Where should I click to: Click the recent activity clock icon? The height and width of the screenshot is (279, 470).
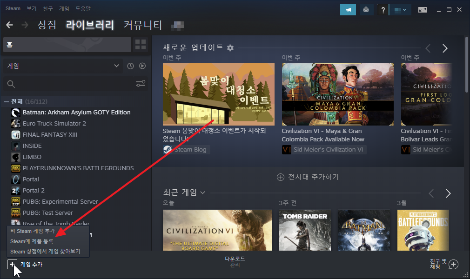130,66
